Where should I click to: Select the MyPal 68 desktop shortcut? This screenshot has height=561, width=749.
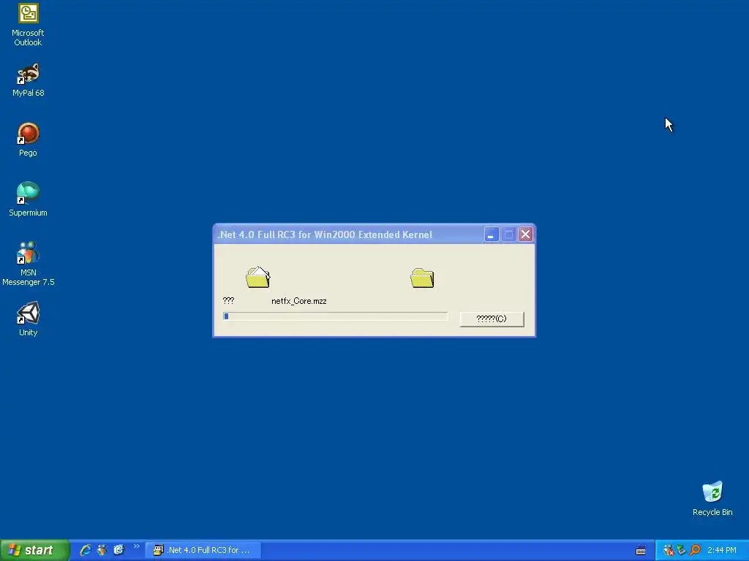tap(29, 80)
